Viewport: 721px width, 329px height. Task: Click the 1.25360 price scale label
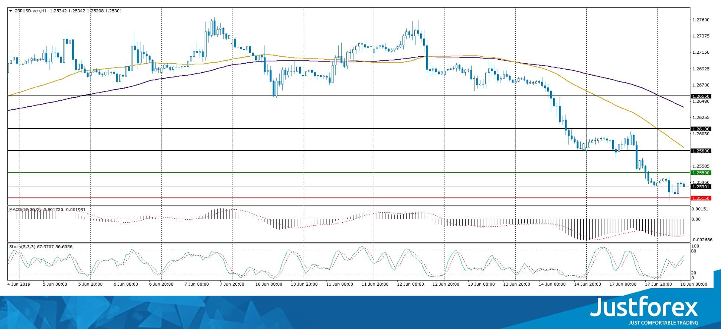[701, 182]
